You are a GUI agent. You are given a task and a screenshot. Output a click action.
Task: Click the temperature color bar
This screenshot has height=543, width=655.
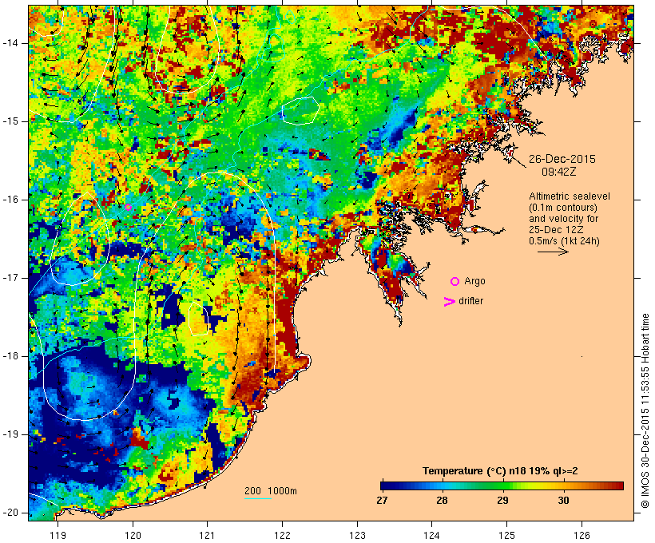502,486
